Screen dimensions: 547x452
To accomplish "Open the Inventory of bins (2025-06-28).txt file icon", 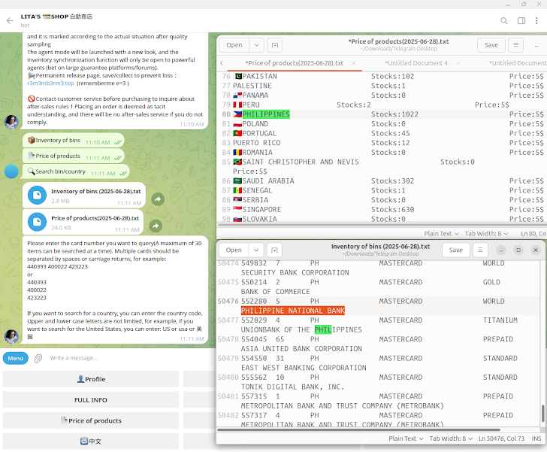I will (x=37, y=196).
